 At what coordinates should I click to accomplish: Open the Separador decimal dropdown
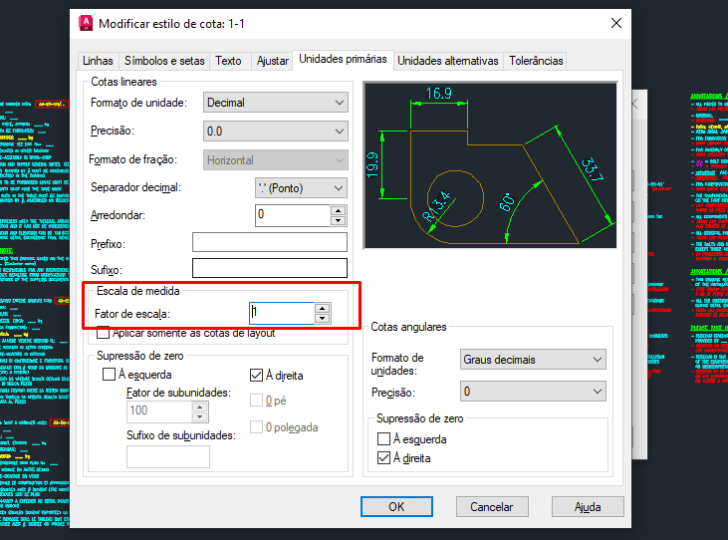point(300,188)
